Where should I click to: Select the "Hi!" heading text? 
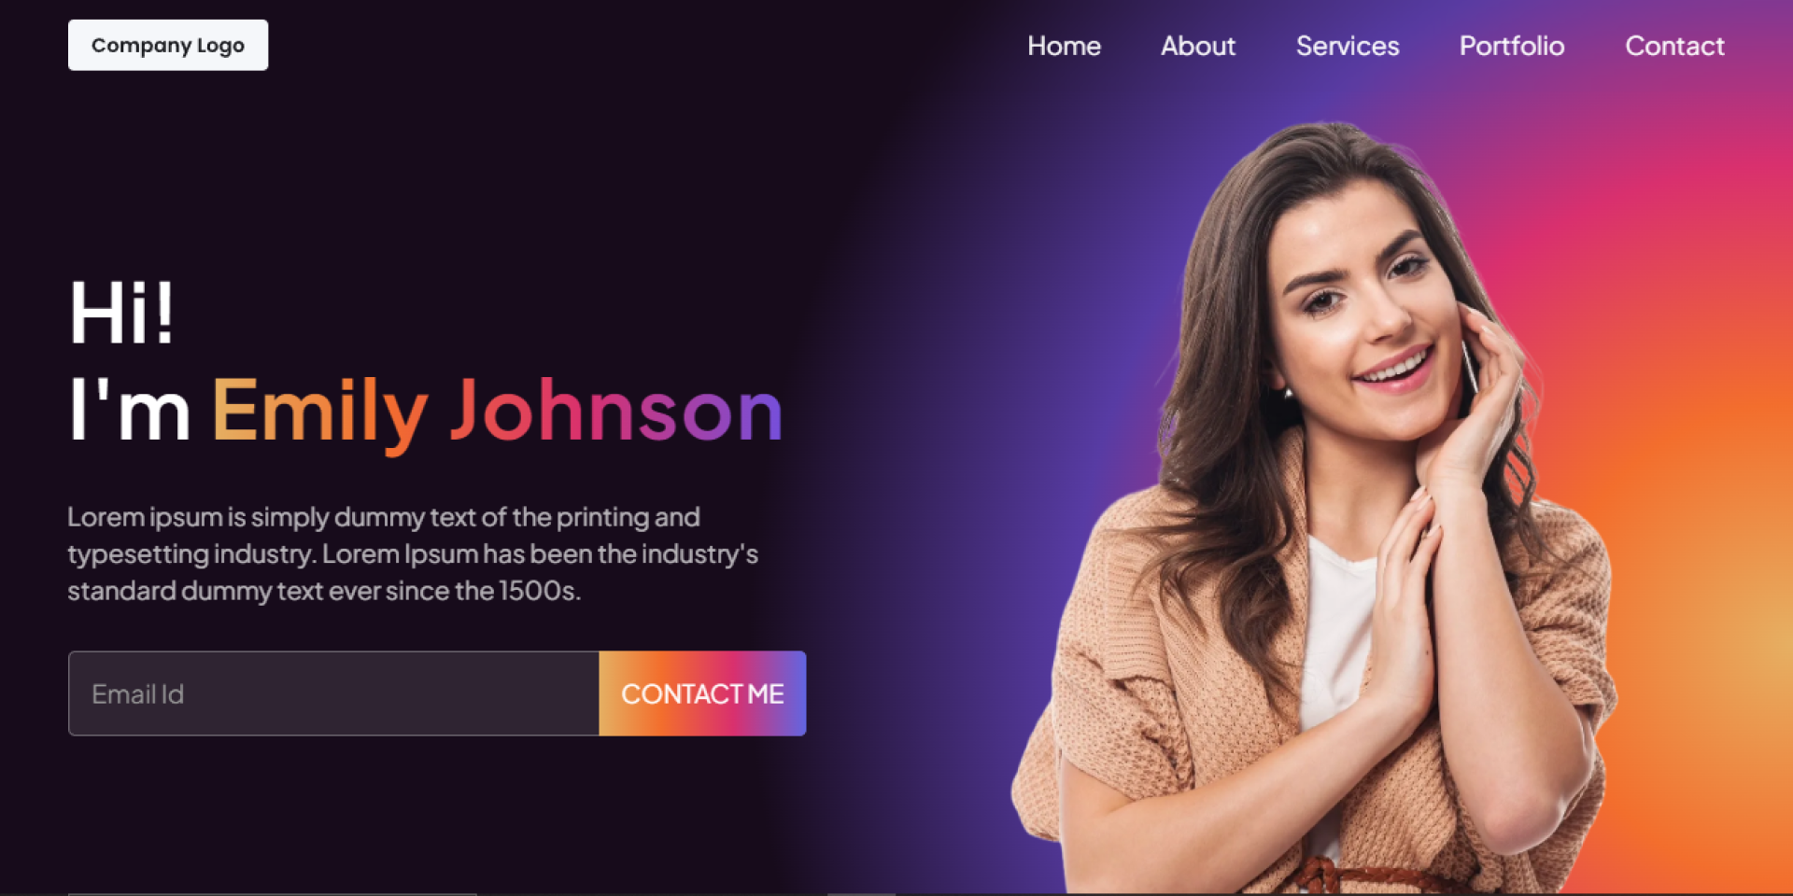click(122, 313)
